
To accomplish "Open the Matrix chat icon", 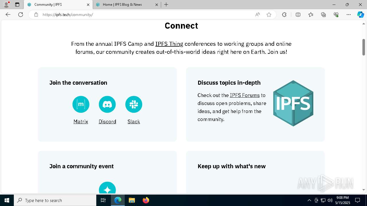I will (x=81, y=104).
